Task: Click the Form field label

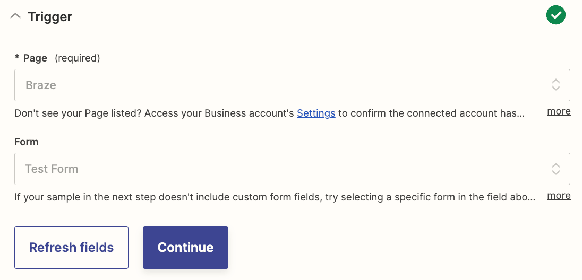Action: (27, 142)
